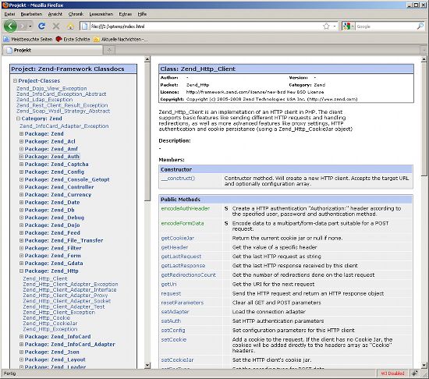Open setCookieJar method link

(177, 360)
